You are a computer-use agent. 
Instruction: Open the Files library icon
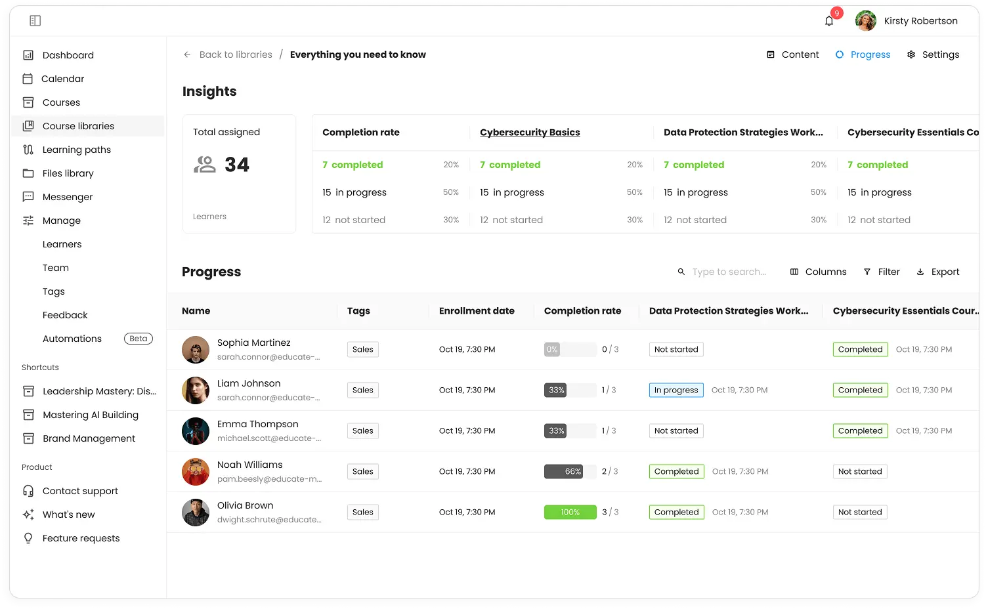(28, 173)
